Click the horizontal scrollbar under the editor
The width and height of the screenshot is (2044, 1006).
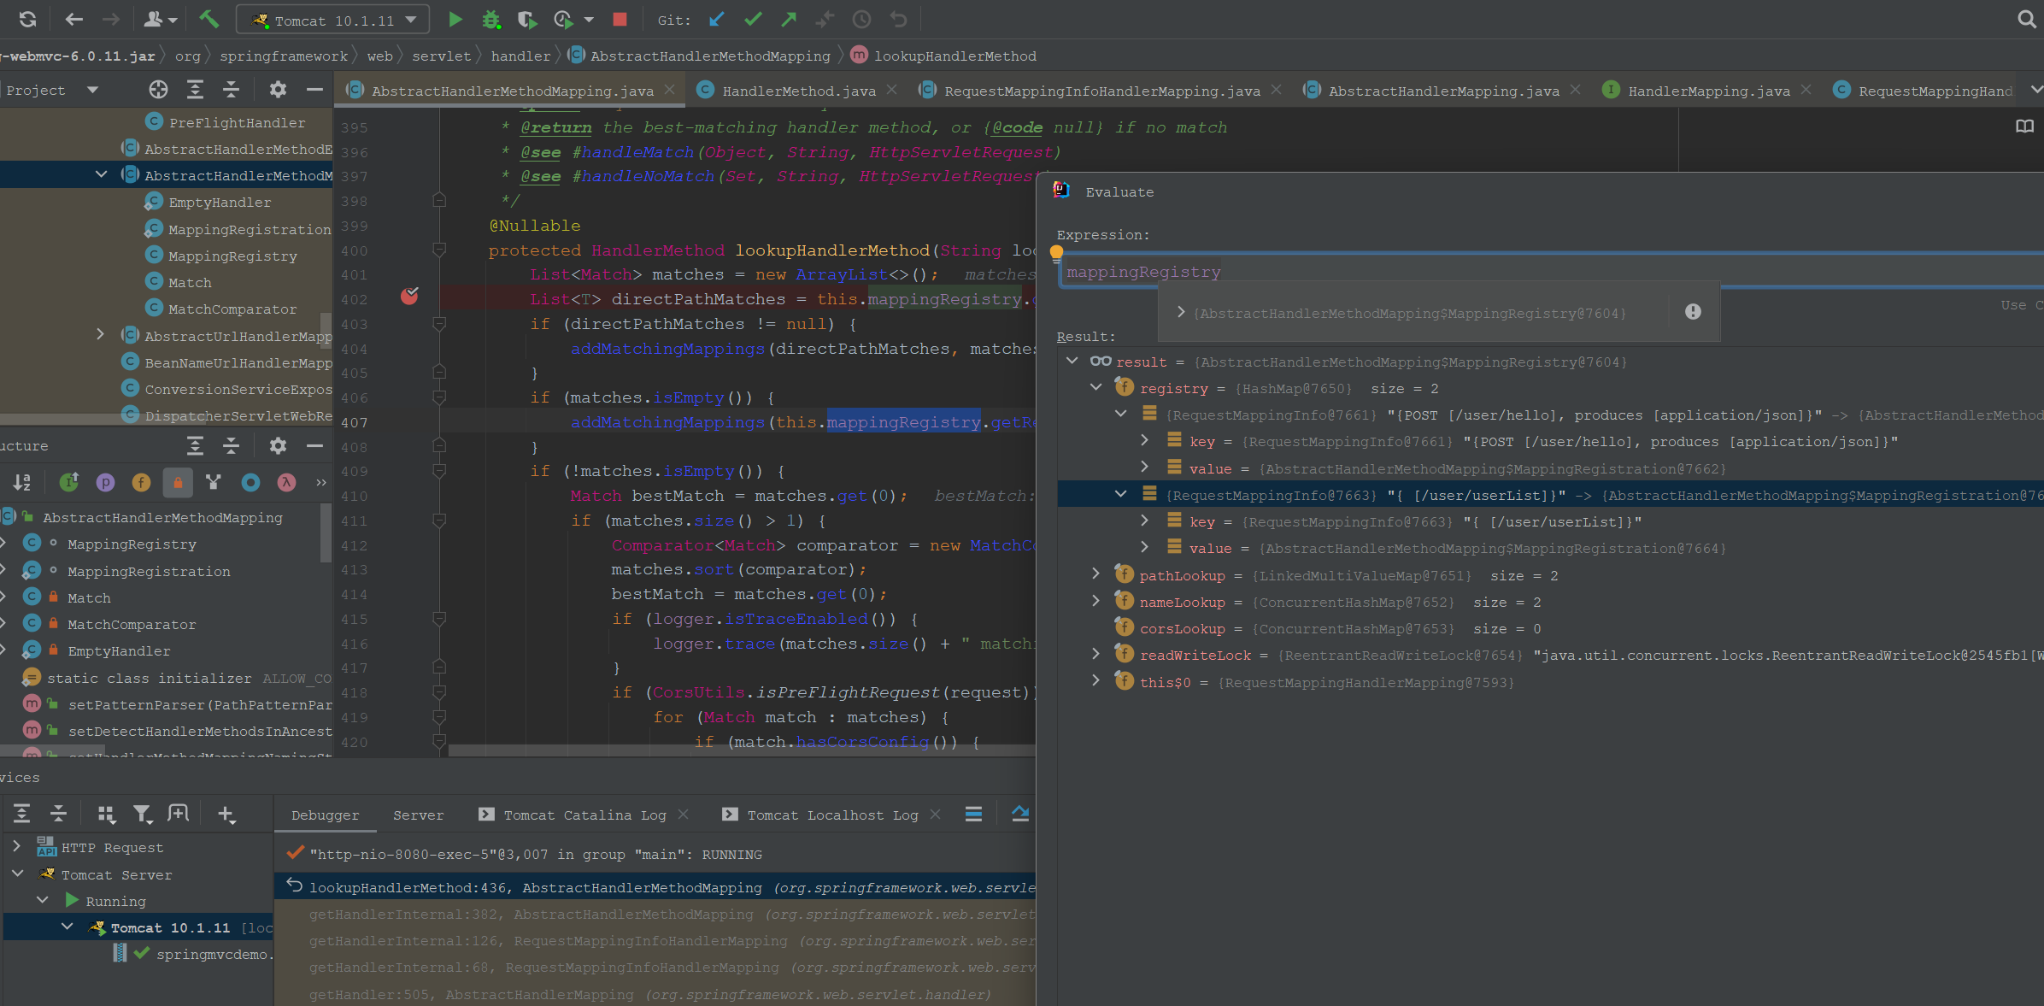[735, 750]
